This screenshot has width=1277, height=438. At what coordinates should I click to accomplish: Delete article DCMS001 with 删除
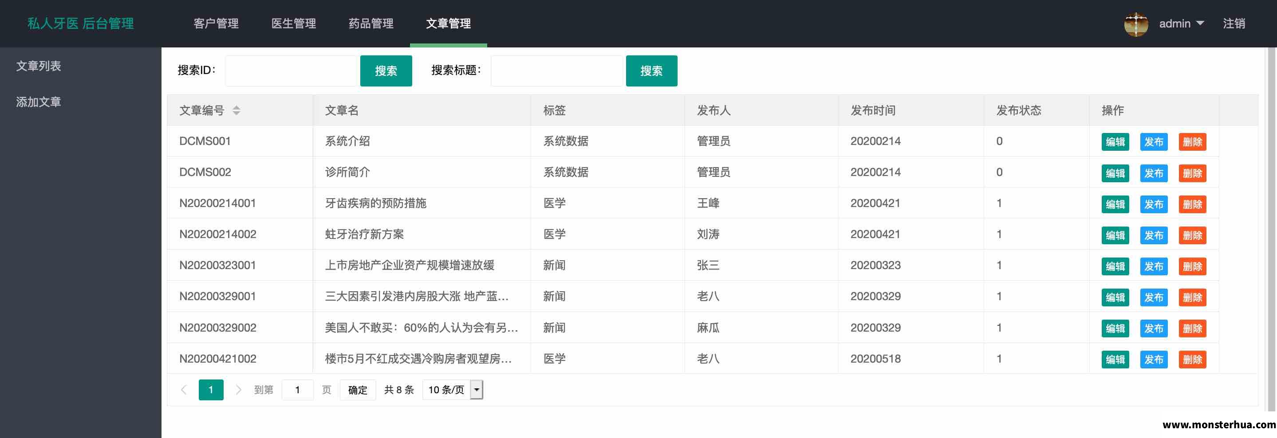[x=1192, y=142]
